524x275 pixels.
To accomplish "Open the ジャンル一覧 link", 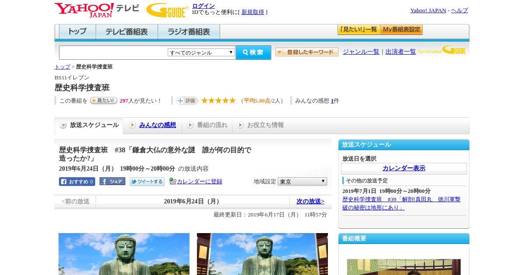I will click(x=361, y=52).
